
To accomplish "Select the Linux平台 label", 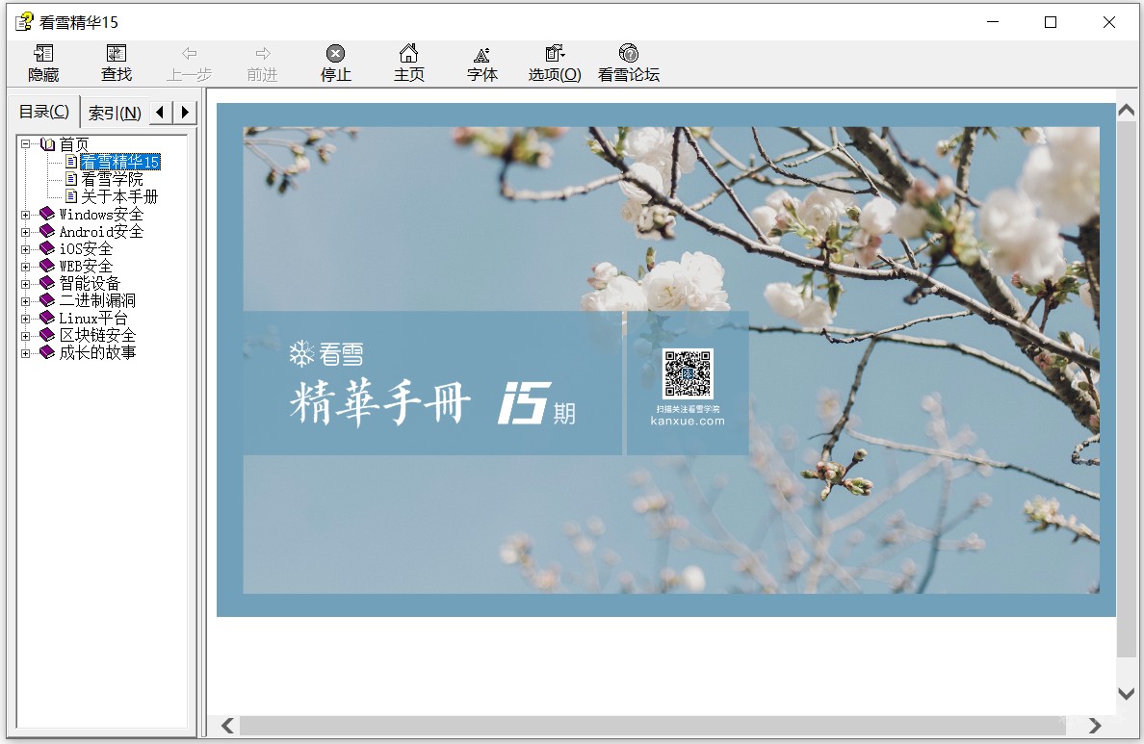I will [x=93, y=319].
